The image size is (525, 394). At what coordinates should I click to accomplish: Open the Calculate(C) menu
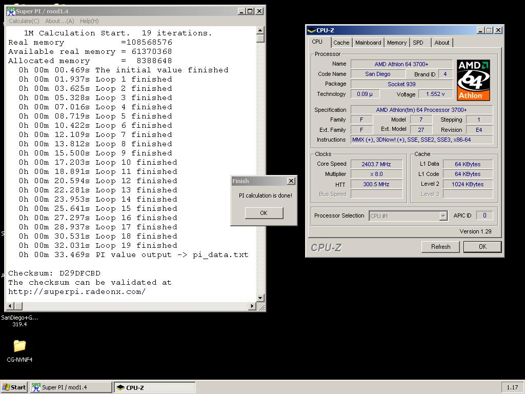pos(24,21)
